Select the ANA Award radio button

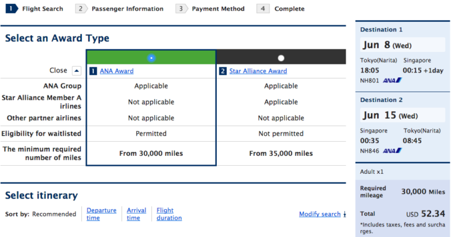point(151,58)
